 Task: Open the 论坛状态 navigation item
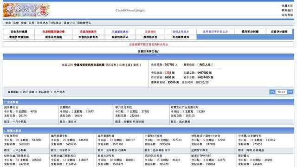(x=42, y=23)
